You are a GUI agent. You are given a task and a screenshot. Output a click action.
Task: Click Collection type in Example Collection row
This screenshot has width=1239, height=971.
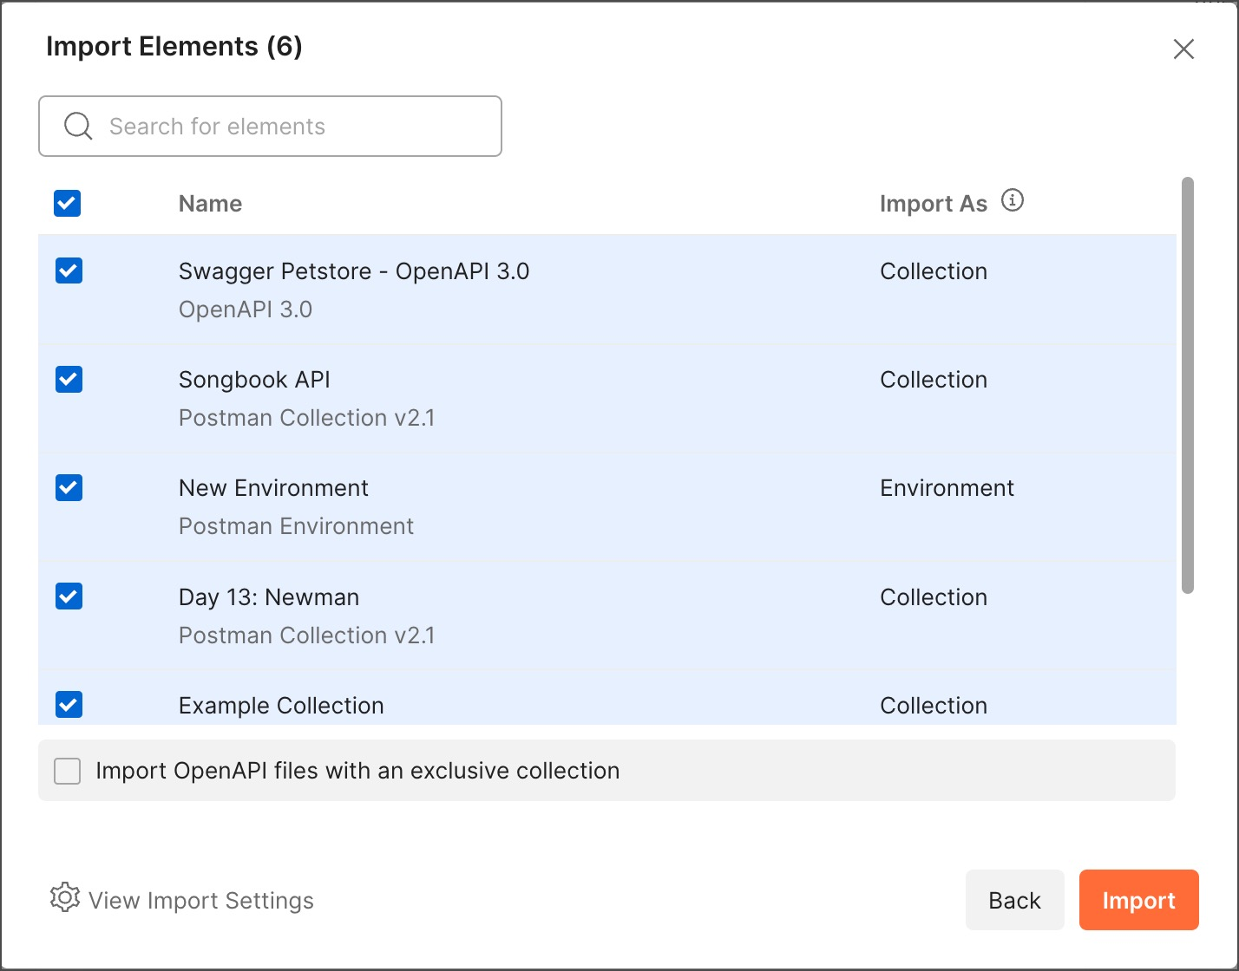tap(934, 706)
